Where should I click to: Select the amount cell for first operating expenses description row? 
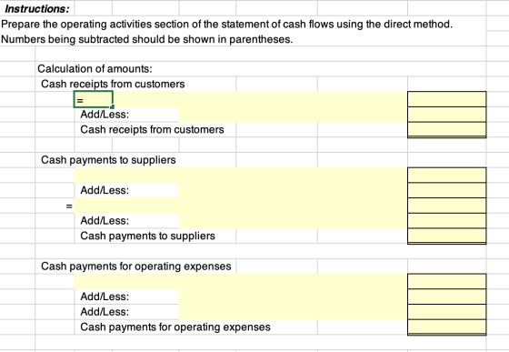(x=446, y=282)
